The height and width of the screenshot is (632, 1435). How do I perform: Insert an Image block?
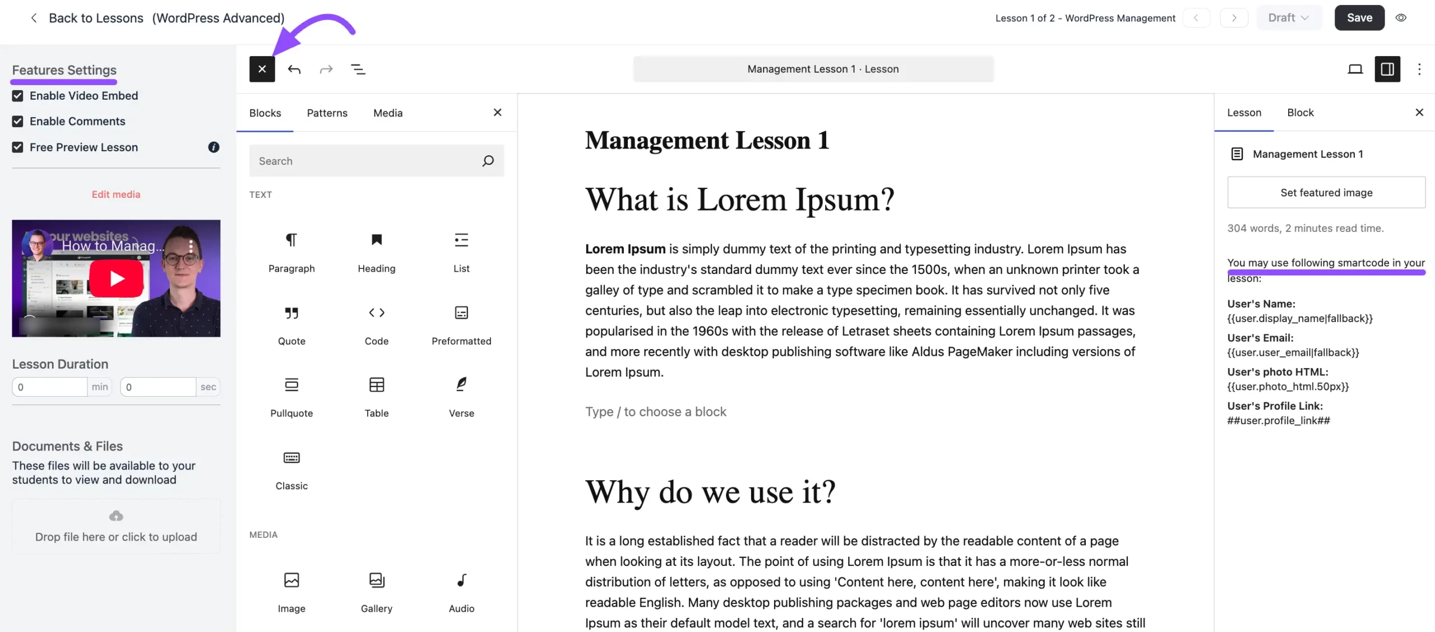coord(291,592)
